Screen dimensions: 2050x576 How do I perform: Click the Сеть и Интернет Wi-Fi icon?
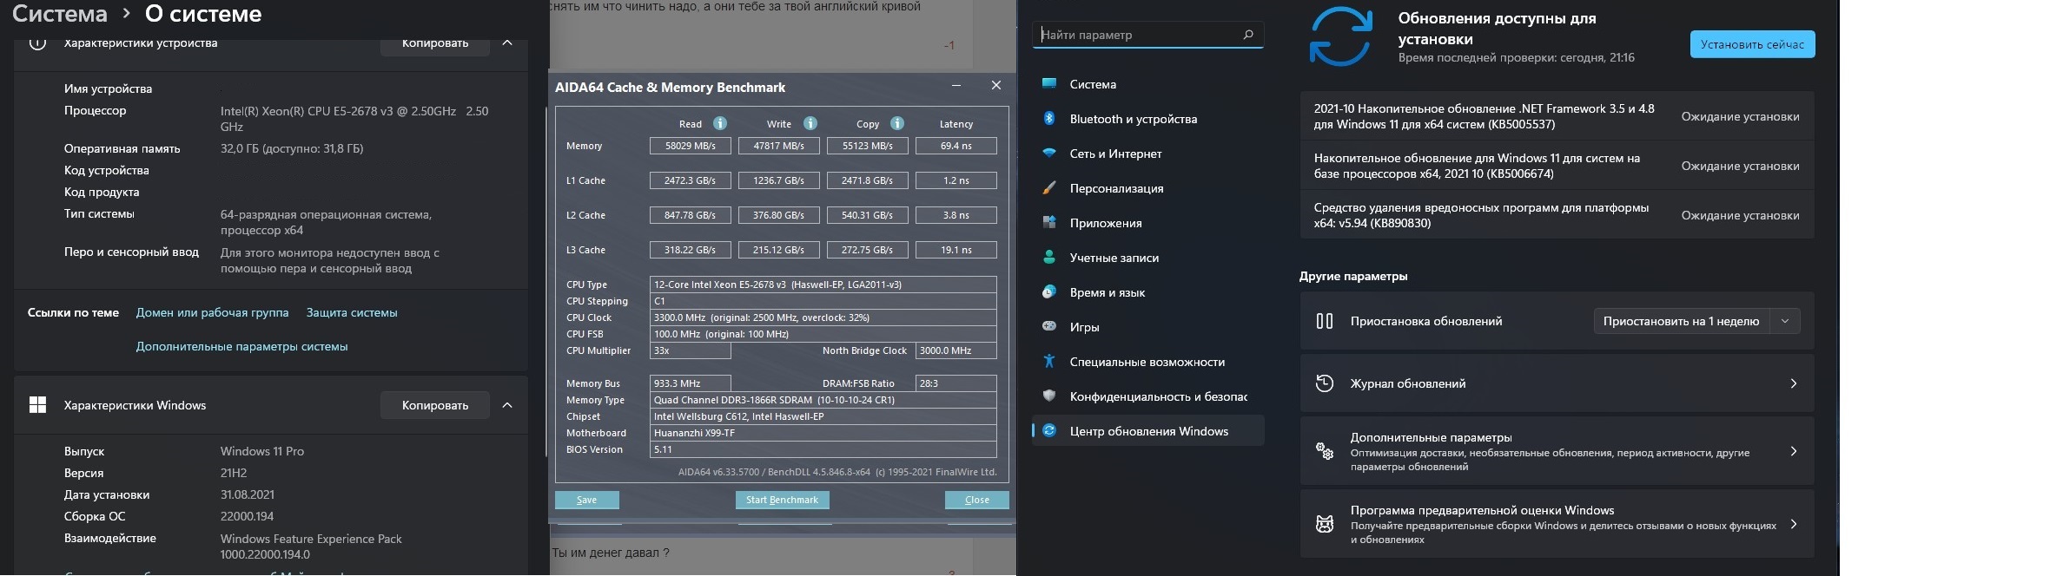pyautogui.click(x=1049, y=153)
